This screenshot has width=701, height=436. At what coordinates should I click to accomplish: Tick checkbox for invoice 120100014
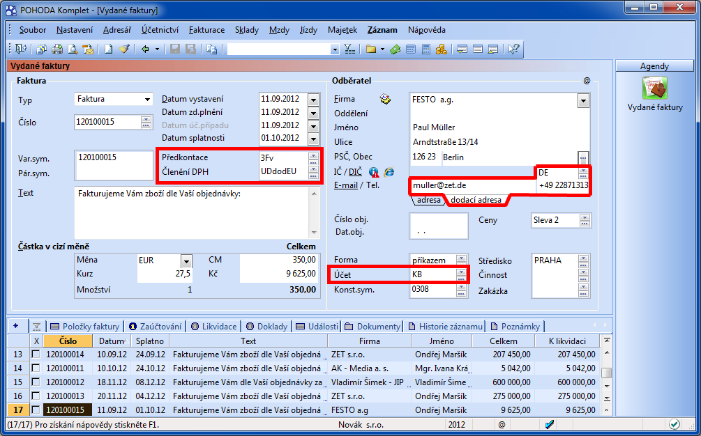tap(36, 355)
